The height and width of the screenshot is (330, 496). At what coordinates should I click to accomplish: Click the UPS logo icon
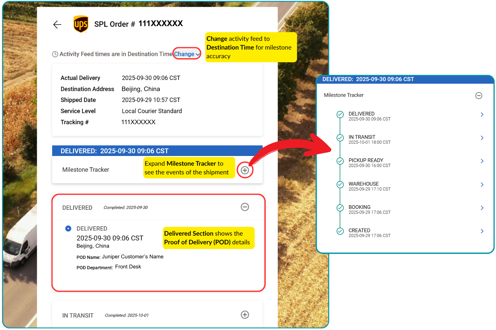[x=81, y=24]
